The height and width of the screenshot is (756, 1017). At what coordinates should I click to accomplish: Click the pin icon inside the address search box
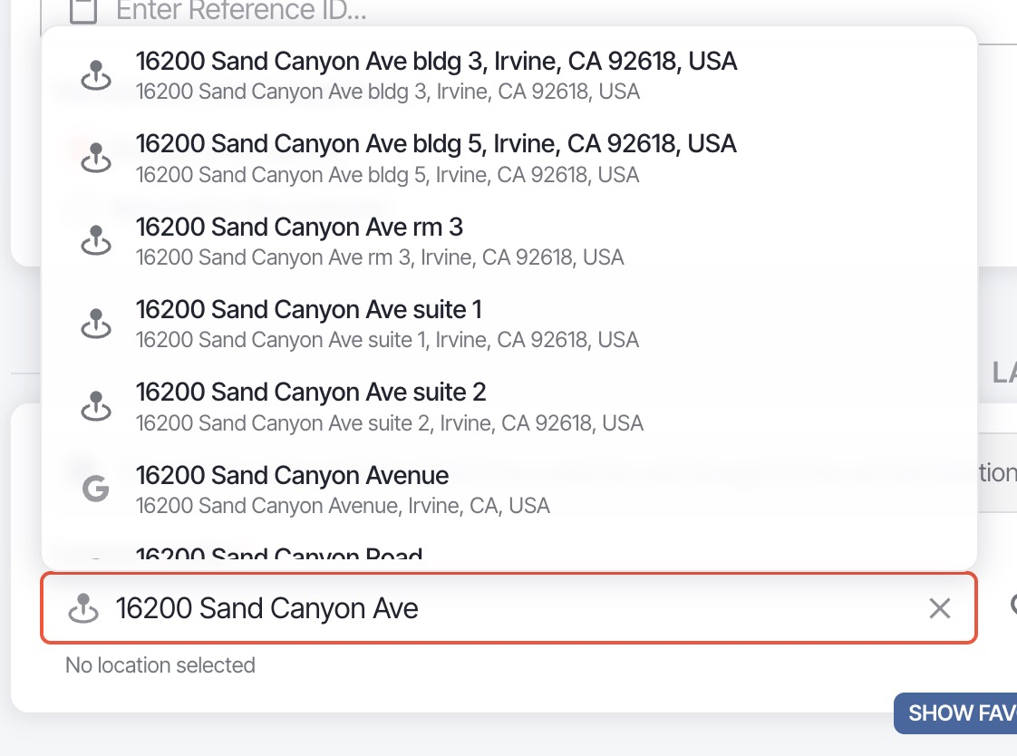click(86, 608)
